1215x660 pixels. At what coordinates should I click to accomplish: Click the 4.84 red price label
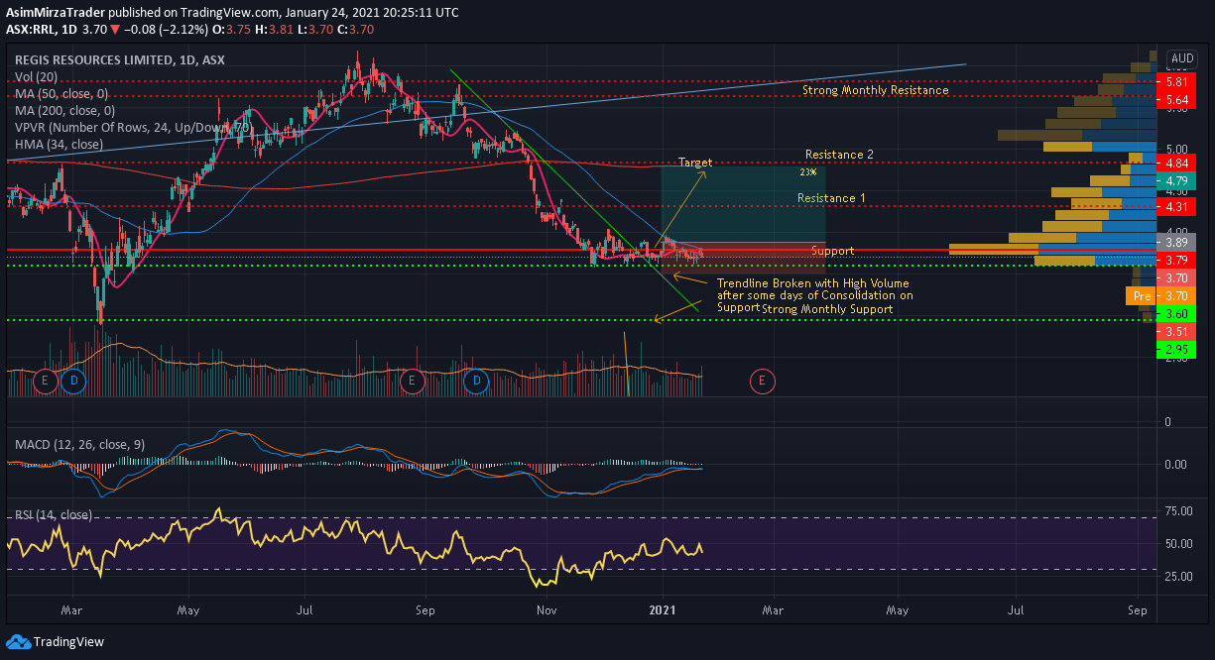(1176, 163)
